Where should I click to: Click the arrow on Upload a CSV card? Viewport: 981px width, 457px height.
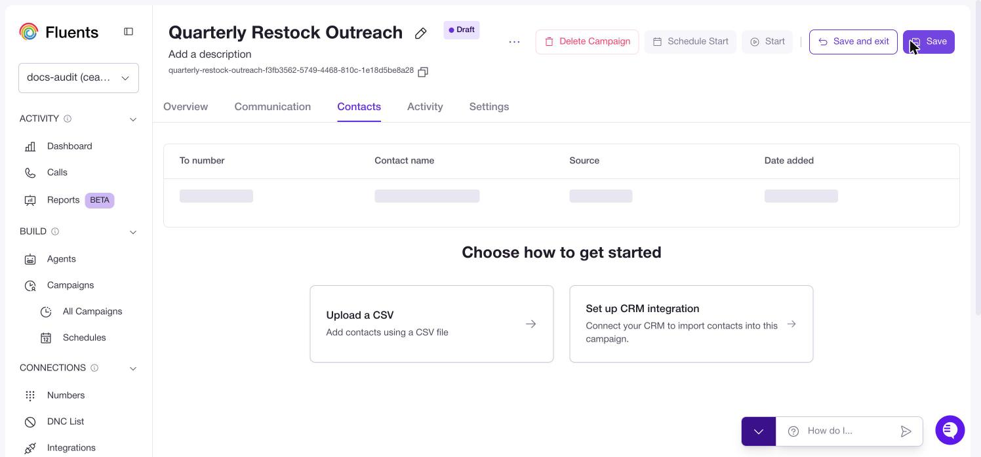point(531,324)
